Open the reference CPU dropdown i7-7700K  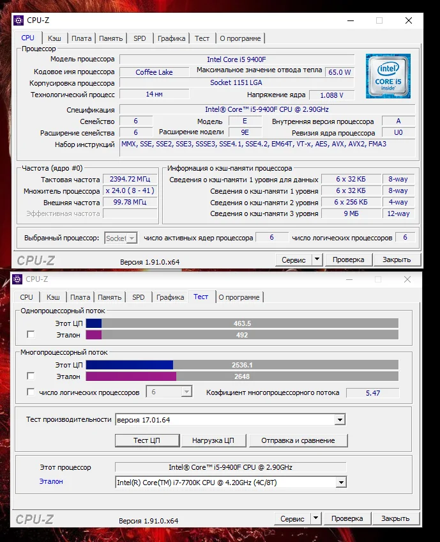tap(231, 482)
